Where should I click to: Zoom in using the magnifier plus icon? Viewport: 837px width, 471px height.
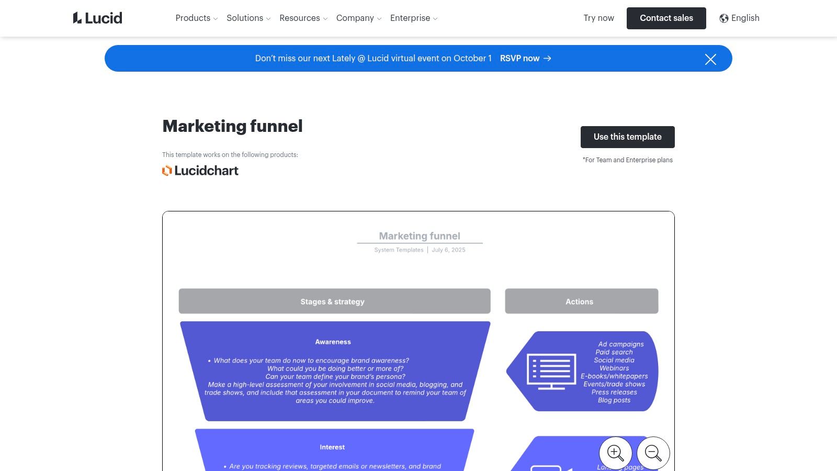coord(615,453)
